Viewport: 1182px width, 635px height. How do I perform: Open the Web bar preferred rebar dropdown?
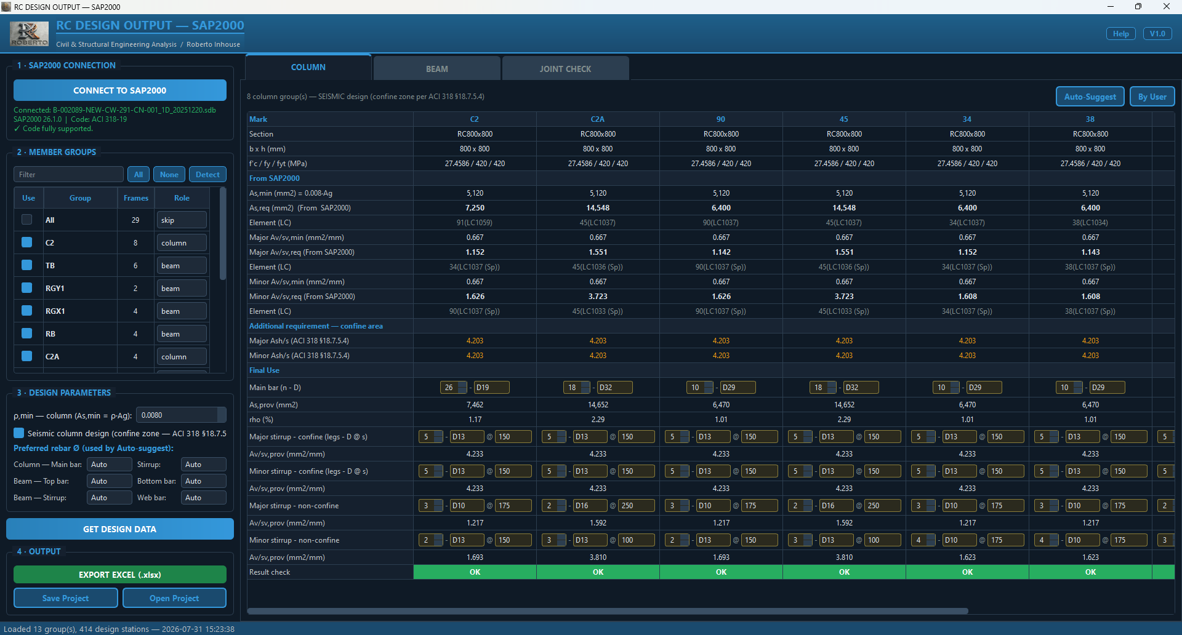[204, 498]
